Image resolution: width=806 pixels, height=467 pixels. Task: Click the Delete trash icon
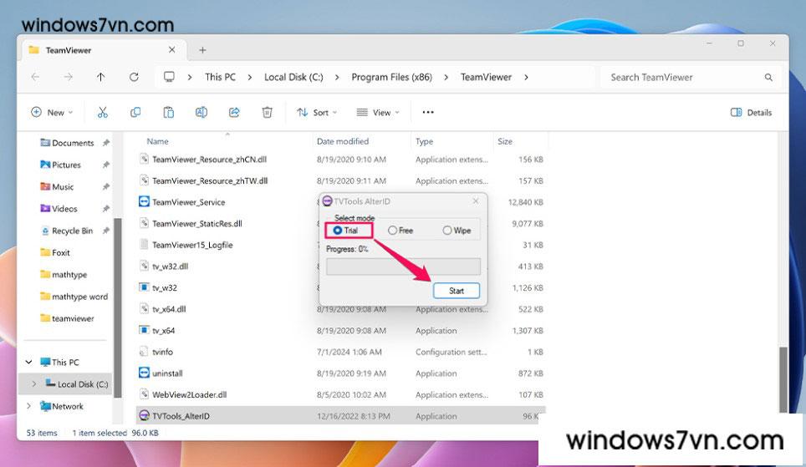(268, 112)
